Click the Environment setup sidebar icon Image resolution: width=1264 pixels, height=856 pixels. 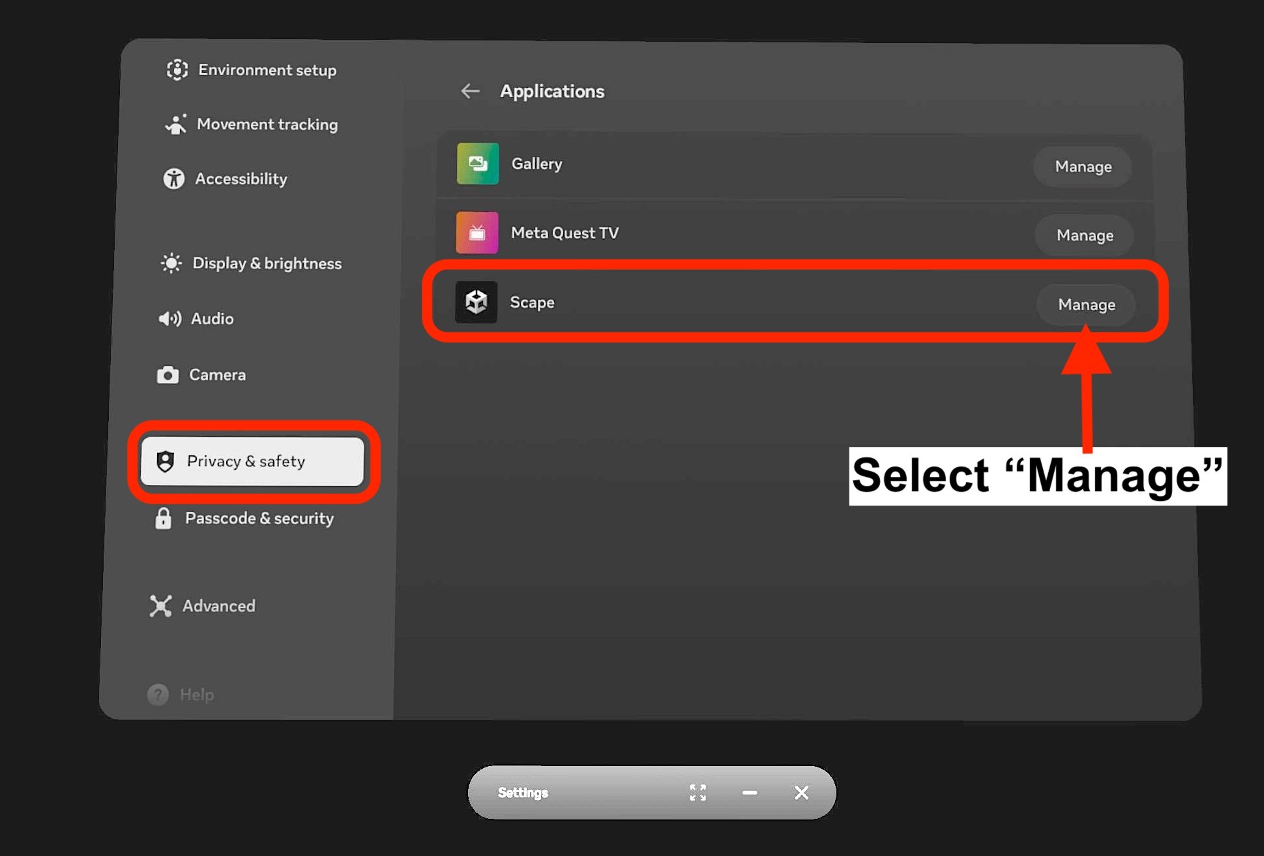tap(177, 70)
